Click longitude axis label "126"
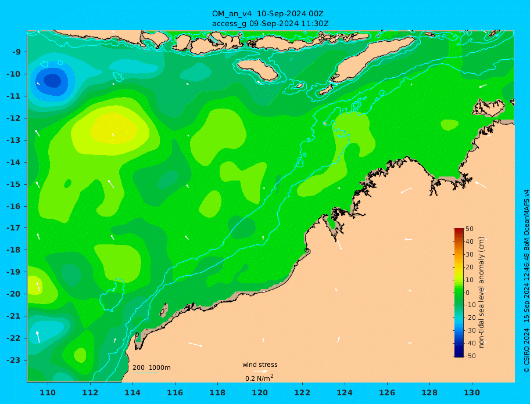 coord(387,392)
